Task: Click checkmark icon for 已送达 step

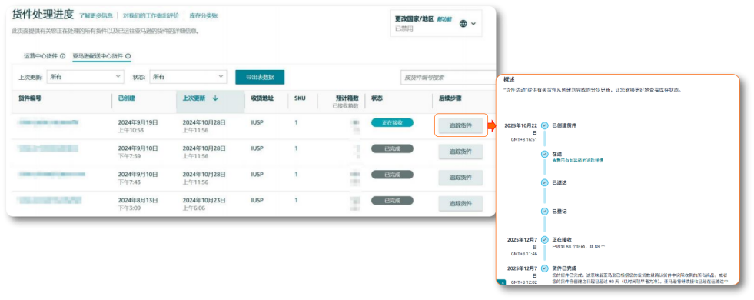Action: tap(544, 182)
